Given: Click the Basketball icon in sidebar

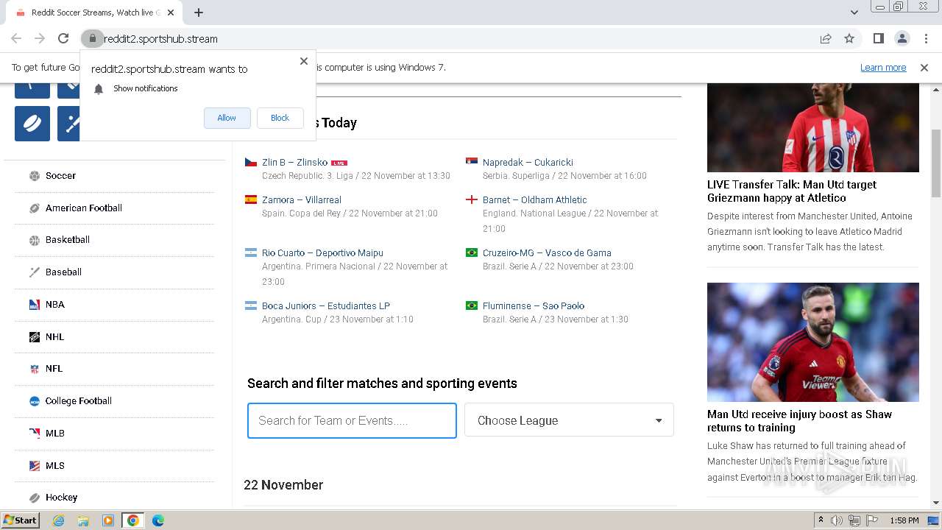Looking at the screenshot, I should (35, 240).
